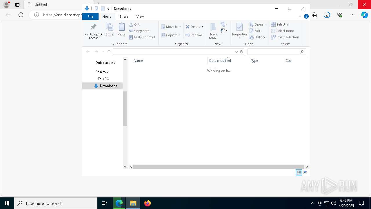Click Copy path in ribbon

pyautogui.click(x=139, y=31)
